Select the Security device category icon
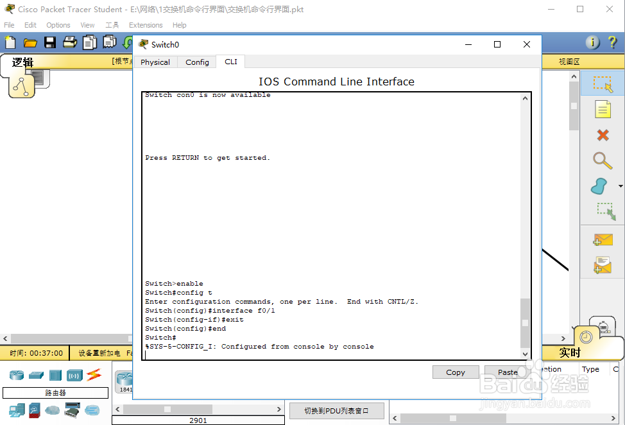This screenshot has width=625, height=425. (35, 410)
